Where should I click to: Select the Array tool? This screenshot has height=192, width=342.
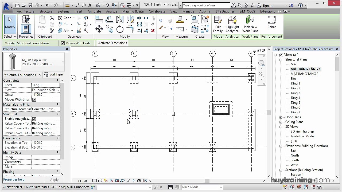139,24
